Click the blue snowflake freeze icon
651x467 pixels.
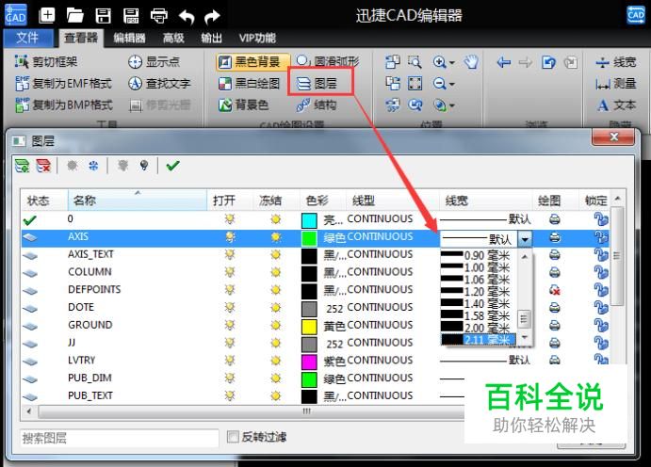93,166
